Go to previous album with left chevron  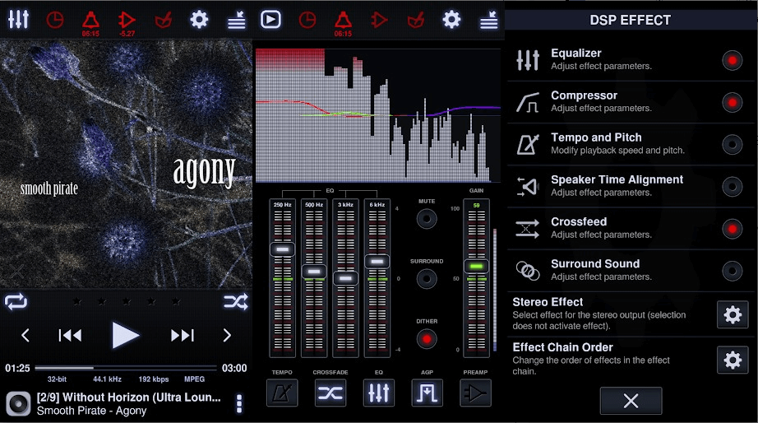[x=25, y=335]
